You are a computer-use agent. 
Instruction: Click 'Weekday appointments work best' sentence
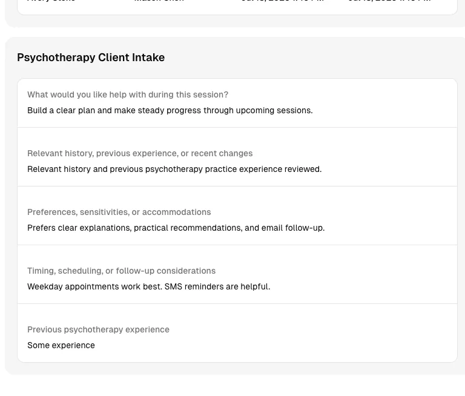coord(94,286)
